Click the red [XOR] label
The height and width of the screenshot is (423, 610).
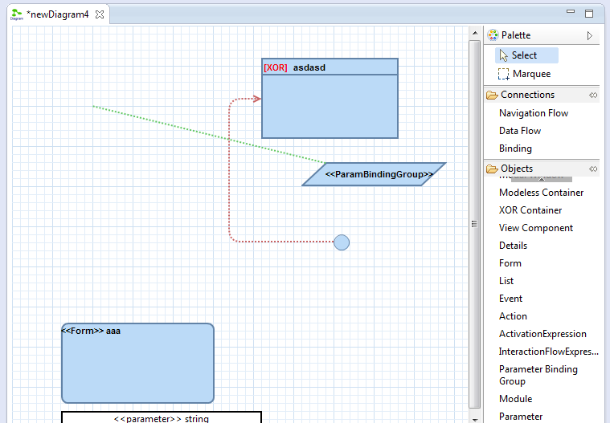(x=276, y=67)
